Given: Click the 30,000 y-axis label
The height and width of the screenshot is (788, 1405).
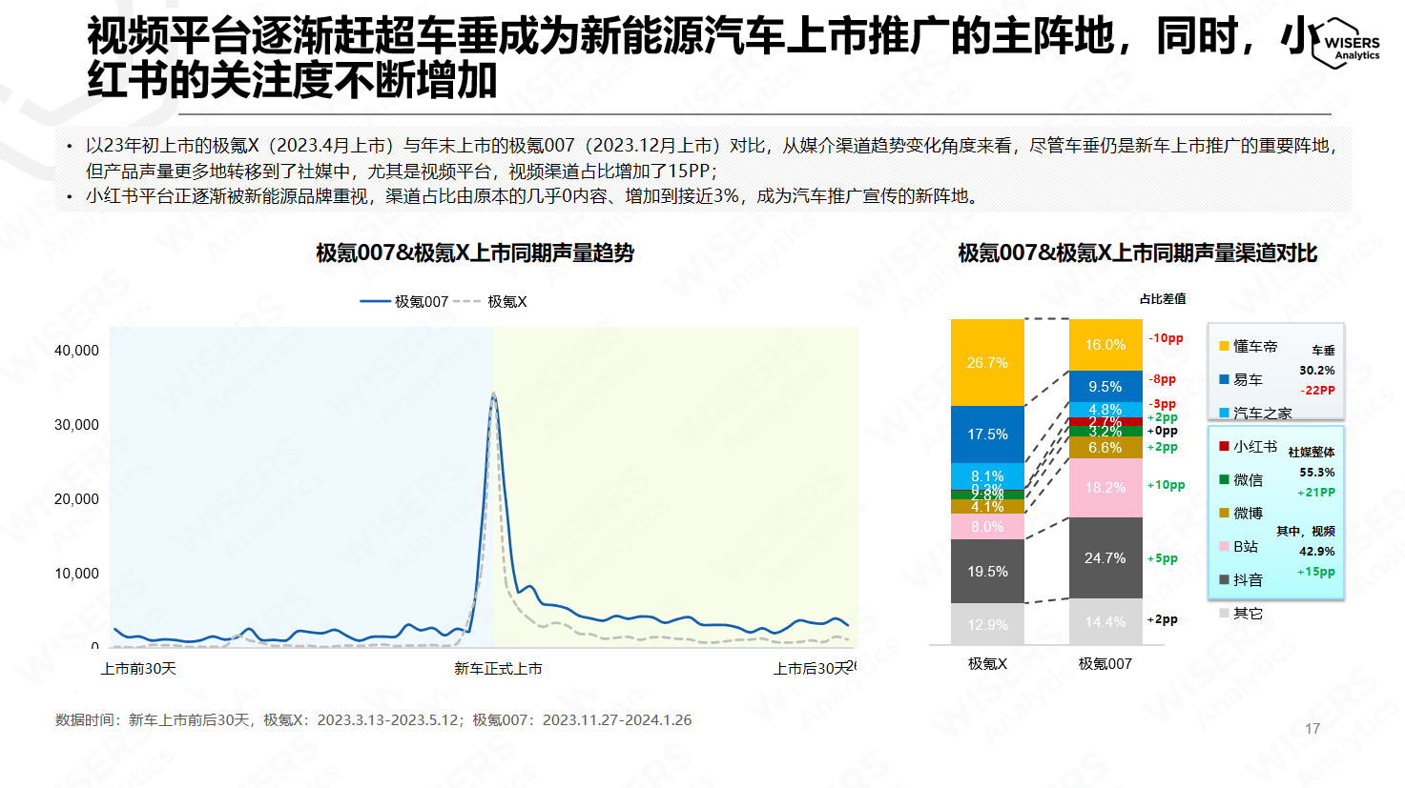Looking at the screenshot, I should [76, 425].
